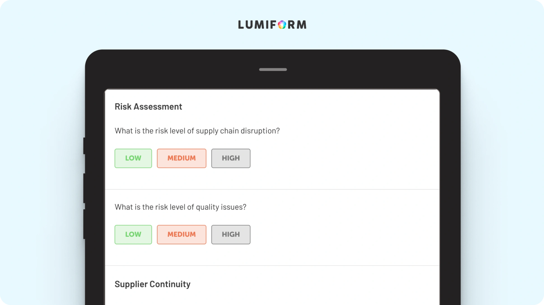Screen dimensions: 544x305
Task: Open the Risk Assessment section heading
Action: pyautogui.click(x=148, y=107)
